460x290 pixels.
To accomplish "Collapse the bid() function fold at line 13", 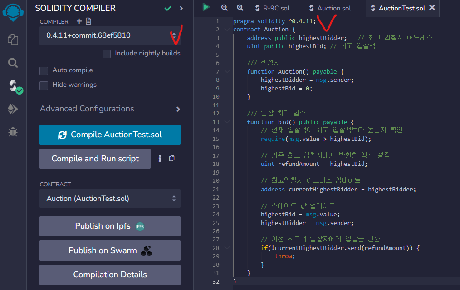I will pyautogui.click(x=227, y=122).
